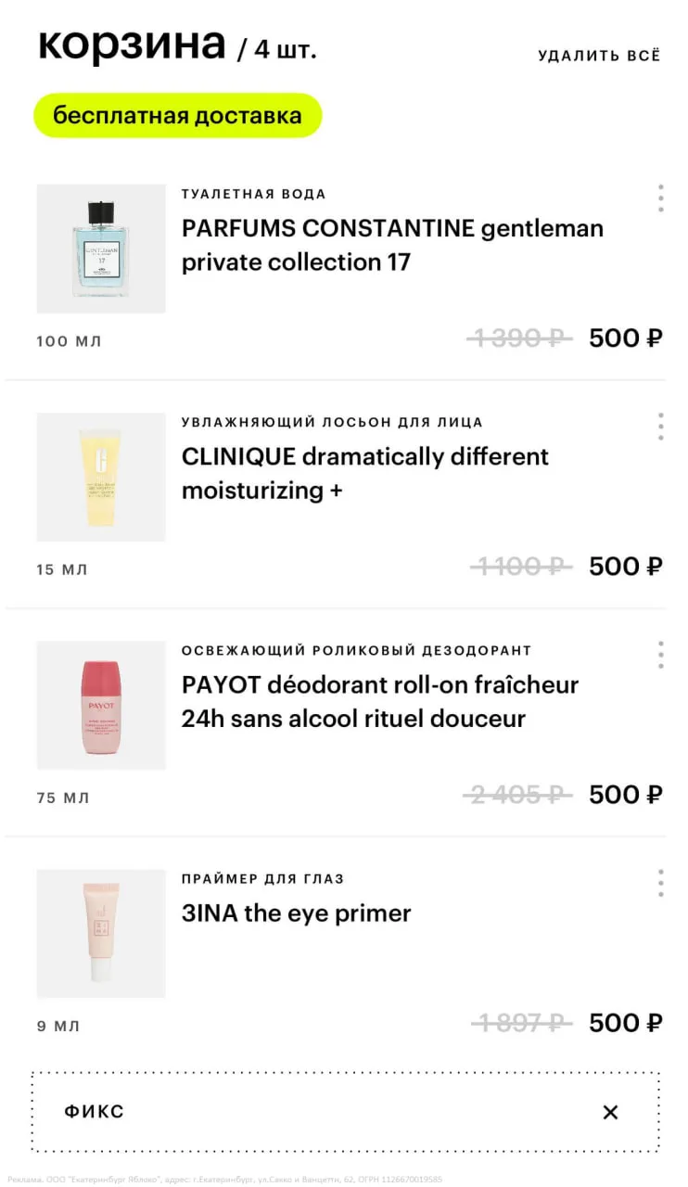The width and height of the screenshot is (688, 1187).
Task: Click the ФИКС promo code field
Action: click(306, 1112)
